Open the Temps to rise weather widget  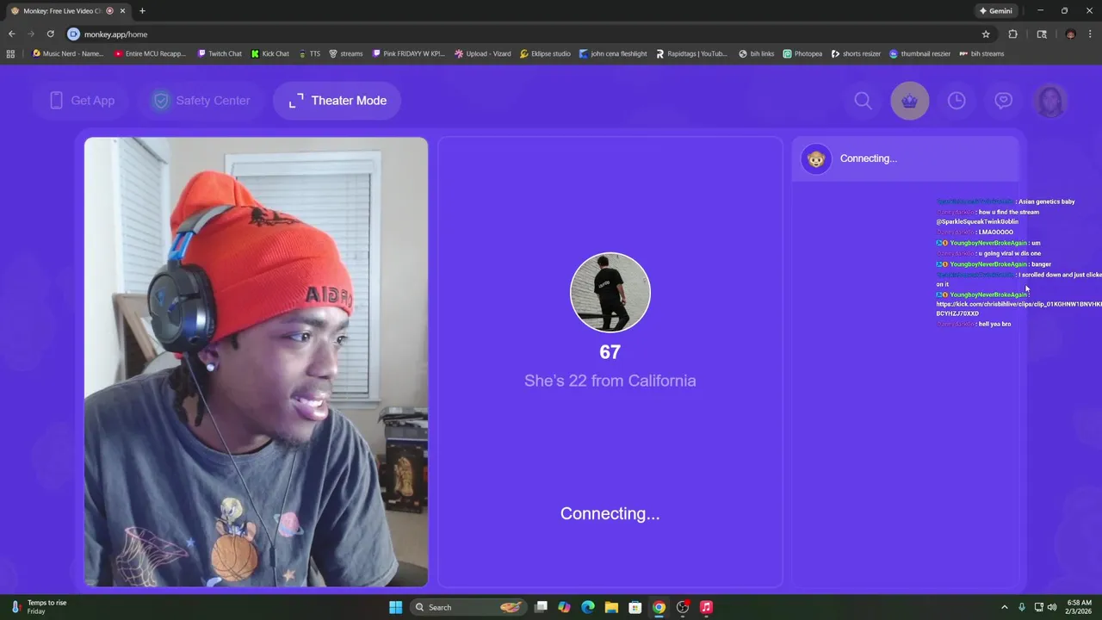38,607
